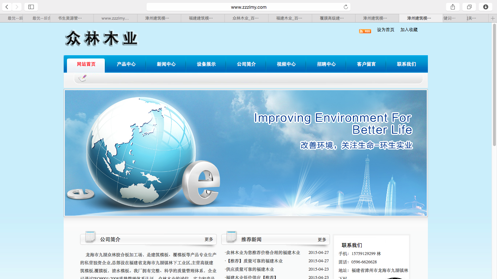Open news 供应质量可靠的福建木业
This screenshot has height=279, width=497.
(250, 269)
